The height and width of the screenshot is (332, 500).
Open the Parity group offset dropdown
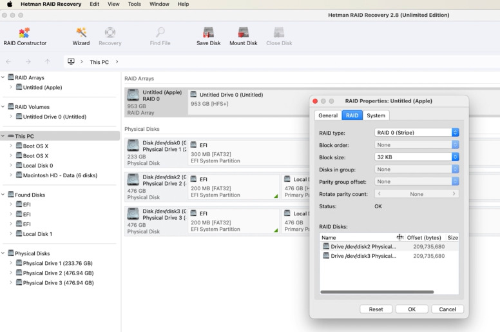(417, 181)
